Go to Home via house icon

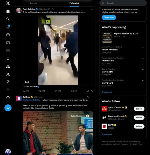[x=8, y=11]
